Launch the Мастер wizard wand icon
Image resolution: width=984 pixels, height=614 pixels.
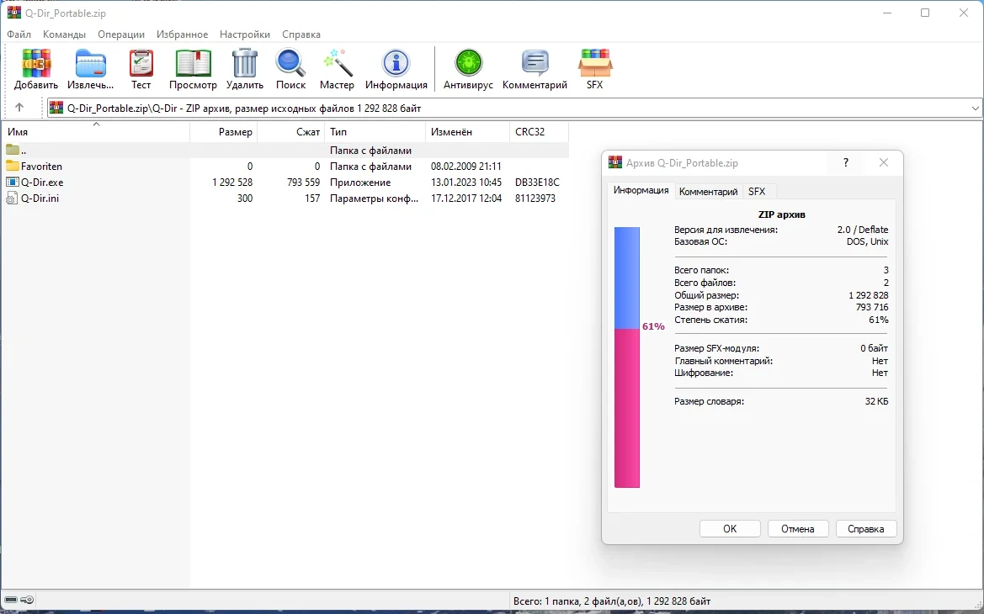(337, 63)
